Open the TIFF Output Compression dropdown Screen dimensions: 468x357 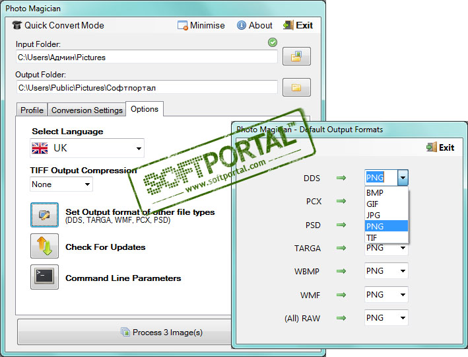[x=61, y=184]
